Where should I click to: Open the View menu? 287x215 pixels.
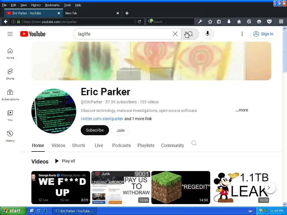pos(24,5)
